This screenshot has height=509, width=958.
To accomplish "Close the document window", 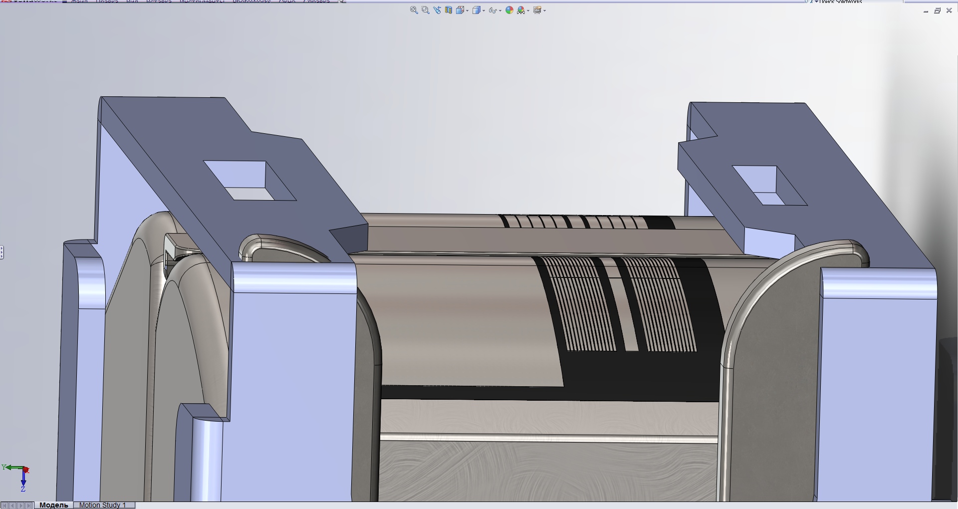I will click(x=949, y=10).
